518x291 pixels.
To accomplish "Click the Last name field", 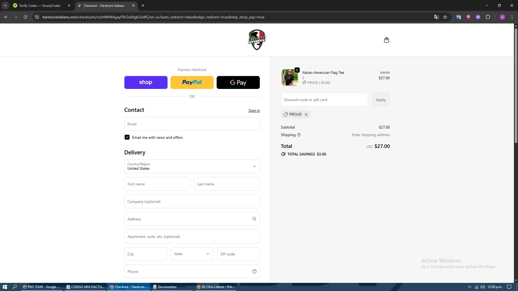I will [227, 184].
